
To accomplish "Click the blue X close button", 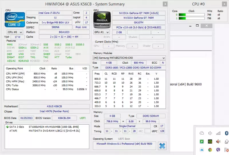I will pos(162,146).
